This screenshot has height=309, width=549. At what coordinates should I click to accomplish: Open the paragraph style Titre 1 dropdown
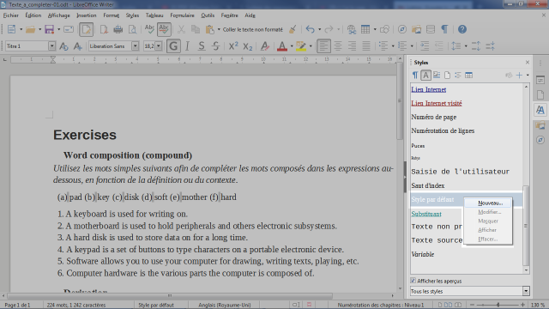click(51, 45)
